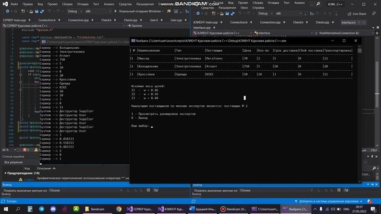Open Discord from the taskbar

pos(53,209)
